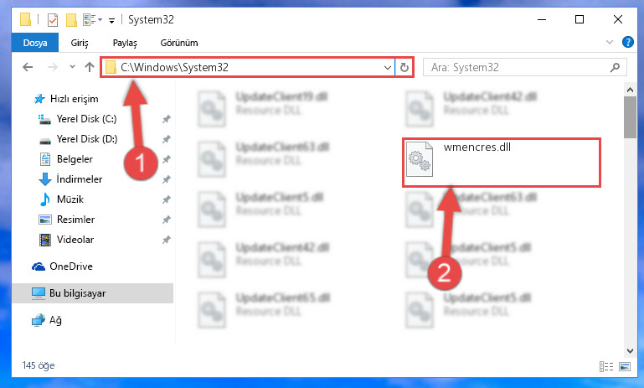Unpin Videolar from quick access
This screenshot has width=644, height=388.
(166, 240)
